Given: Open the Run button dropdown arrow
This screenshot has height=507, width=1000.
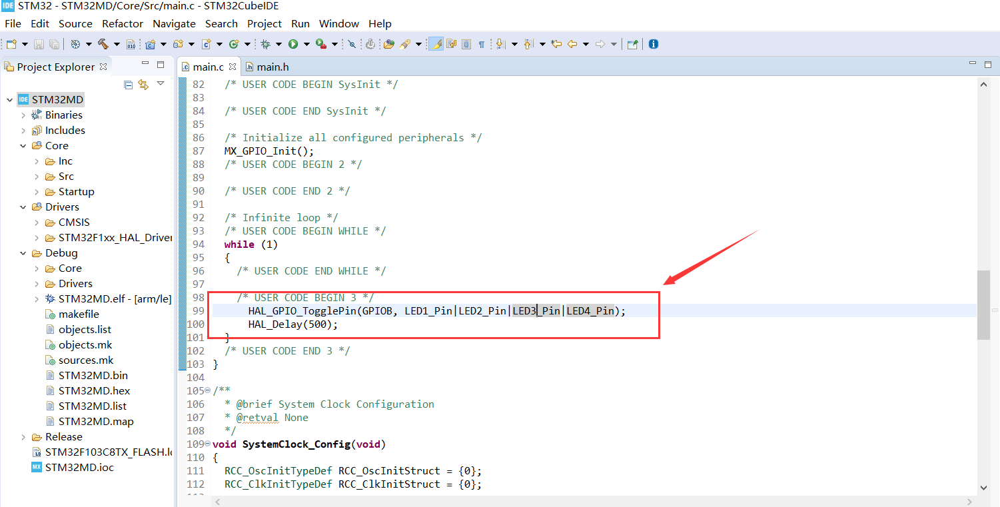Looking at the screenshot, I should point(306,45).
